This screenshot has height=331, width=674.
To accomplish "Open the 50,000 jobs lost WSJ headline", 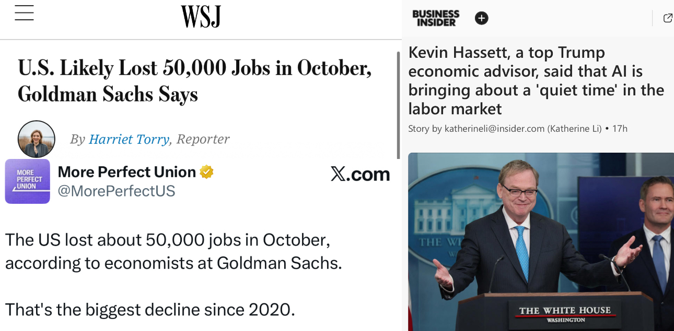I will tap(194, 81).
